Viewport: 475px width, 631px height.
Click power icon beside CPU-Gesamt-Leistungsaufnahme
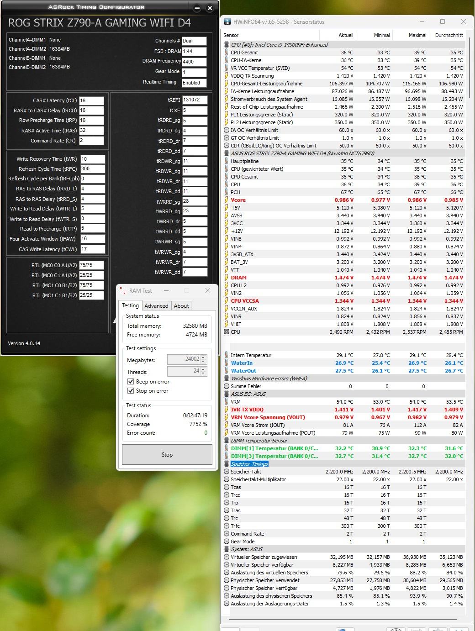(x=227, y=84)
